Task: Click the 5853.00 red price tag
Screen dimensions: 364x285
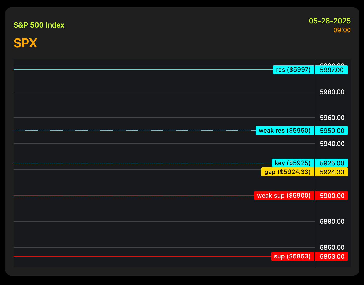Action: 331,256
